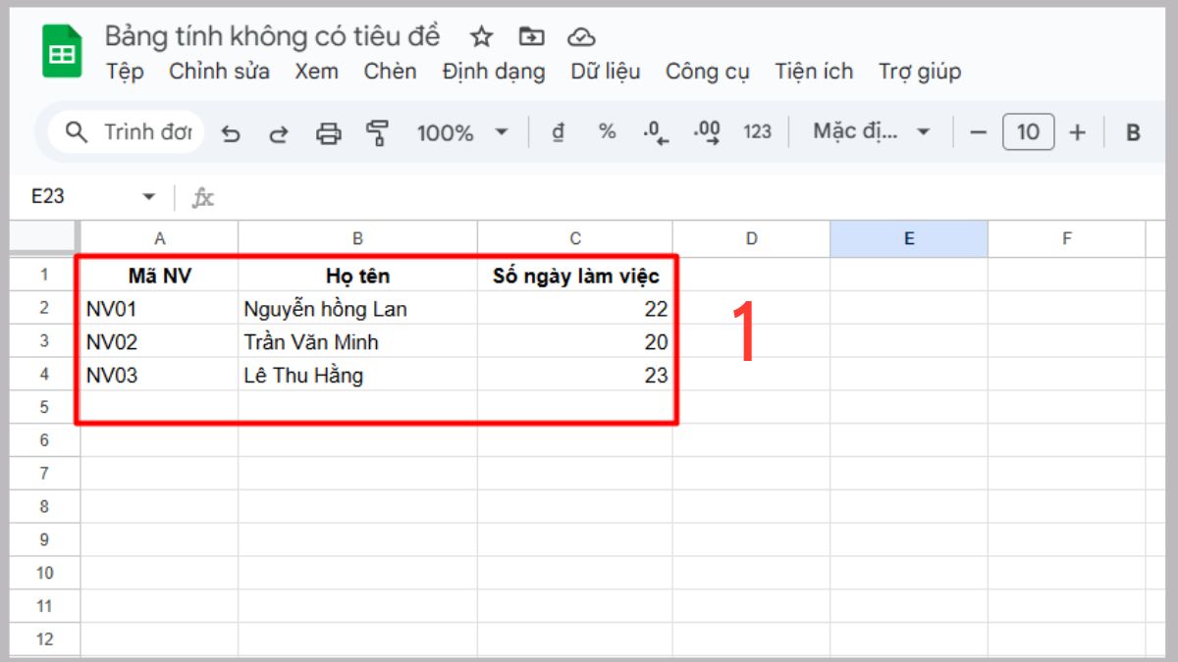
Task: Open more number formats via 123 icon
Action: click(757, 132)
